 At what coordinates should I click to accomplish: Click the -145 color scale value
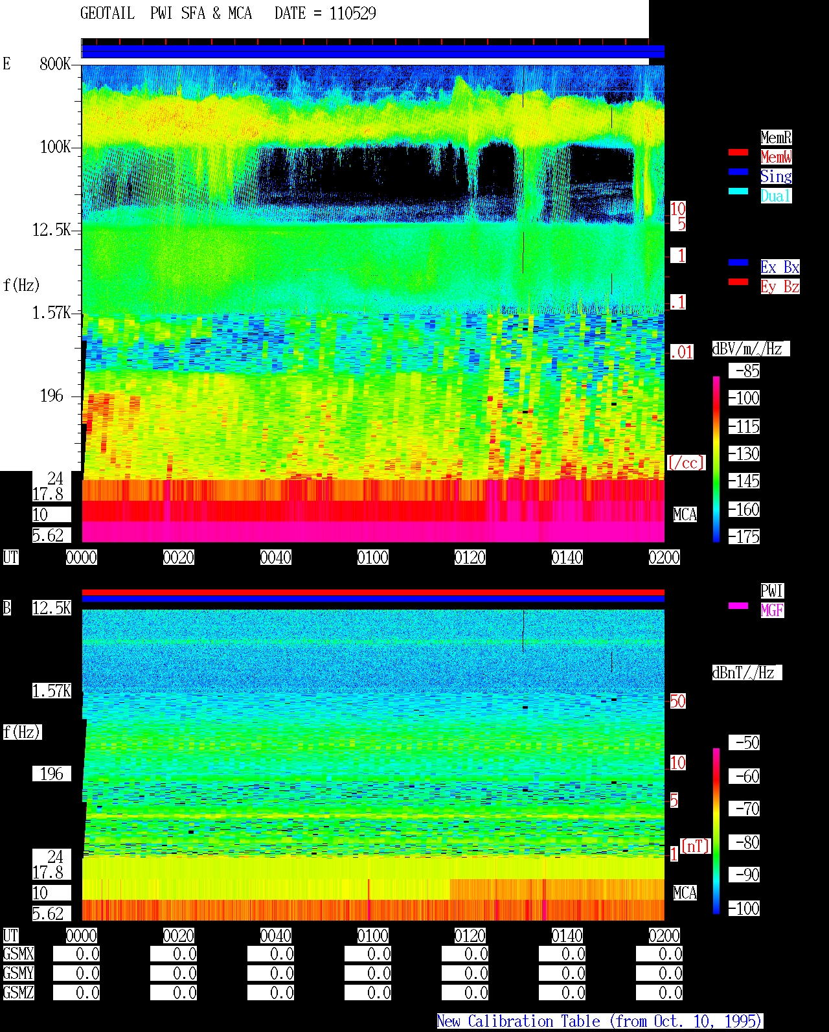(744, 481)
